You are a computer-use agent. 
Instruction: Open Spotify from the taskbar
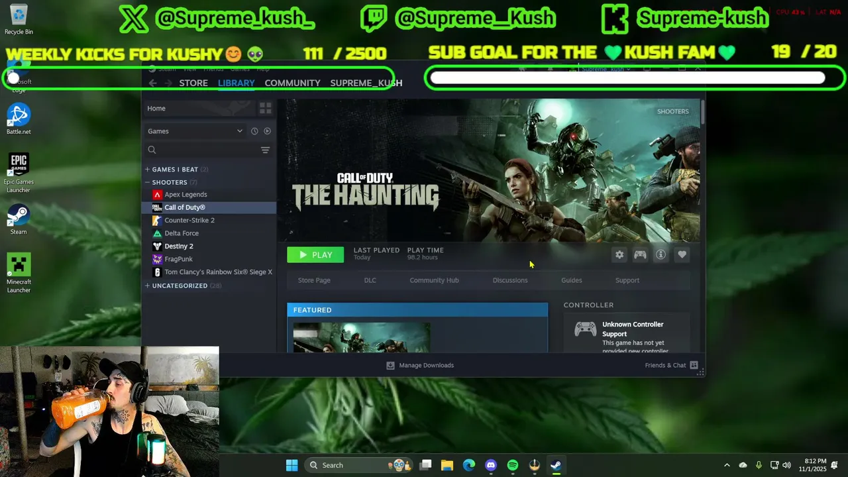pyautogui.click(x=512, y=465)
